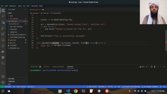Open the Extensions view

point(3,34)
